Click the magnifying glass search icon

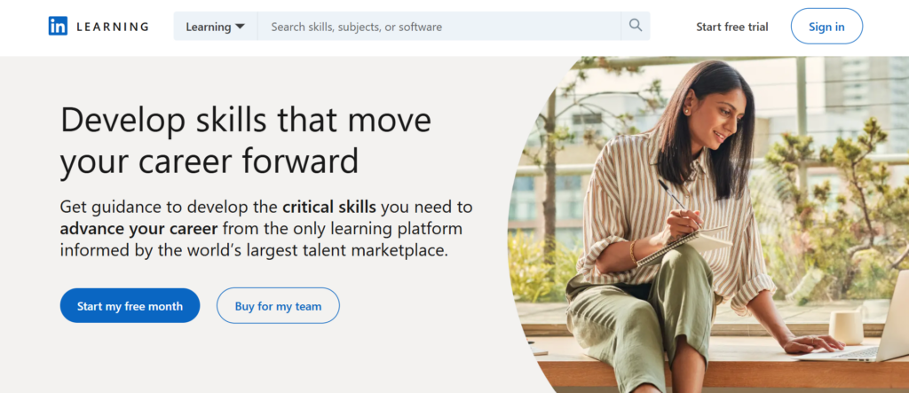click(x=636, y=26)
